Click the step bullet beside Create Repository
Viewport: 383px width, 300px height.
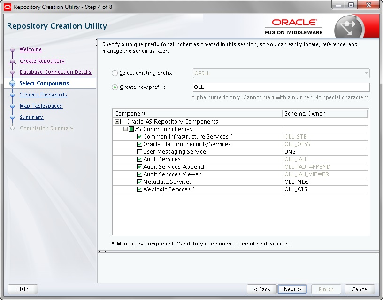[13, 61]
